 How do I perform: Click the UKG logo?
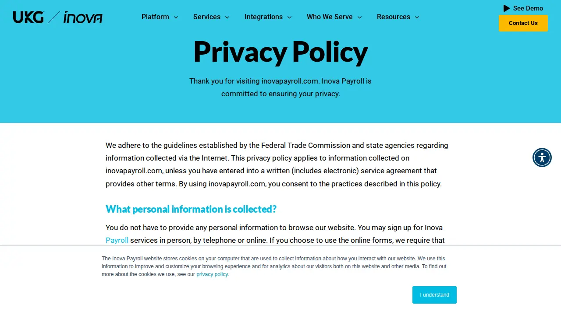pos(28,17)
